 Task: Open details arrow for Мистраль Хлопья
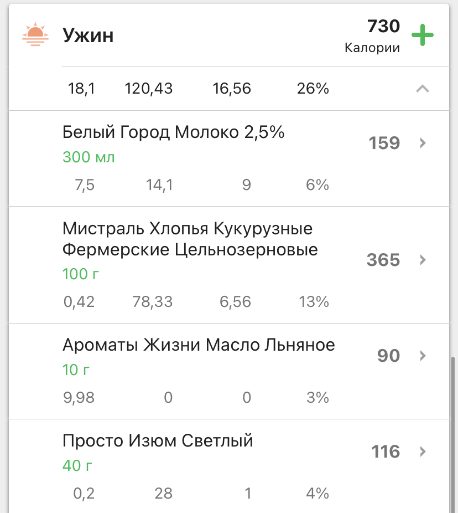point(423,259)
